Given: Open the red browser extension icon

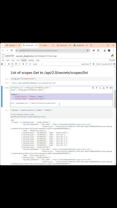Looking at the screenshot, I should click(x=94, y=51).
